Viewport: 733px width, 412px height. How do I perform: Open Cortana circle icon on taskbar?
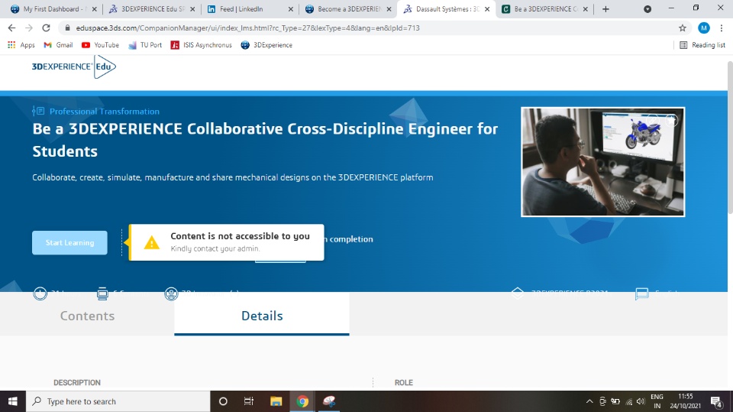coord(223,401)
